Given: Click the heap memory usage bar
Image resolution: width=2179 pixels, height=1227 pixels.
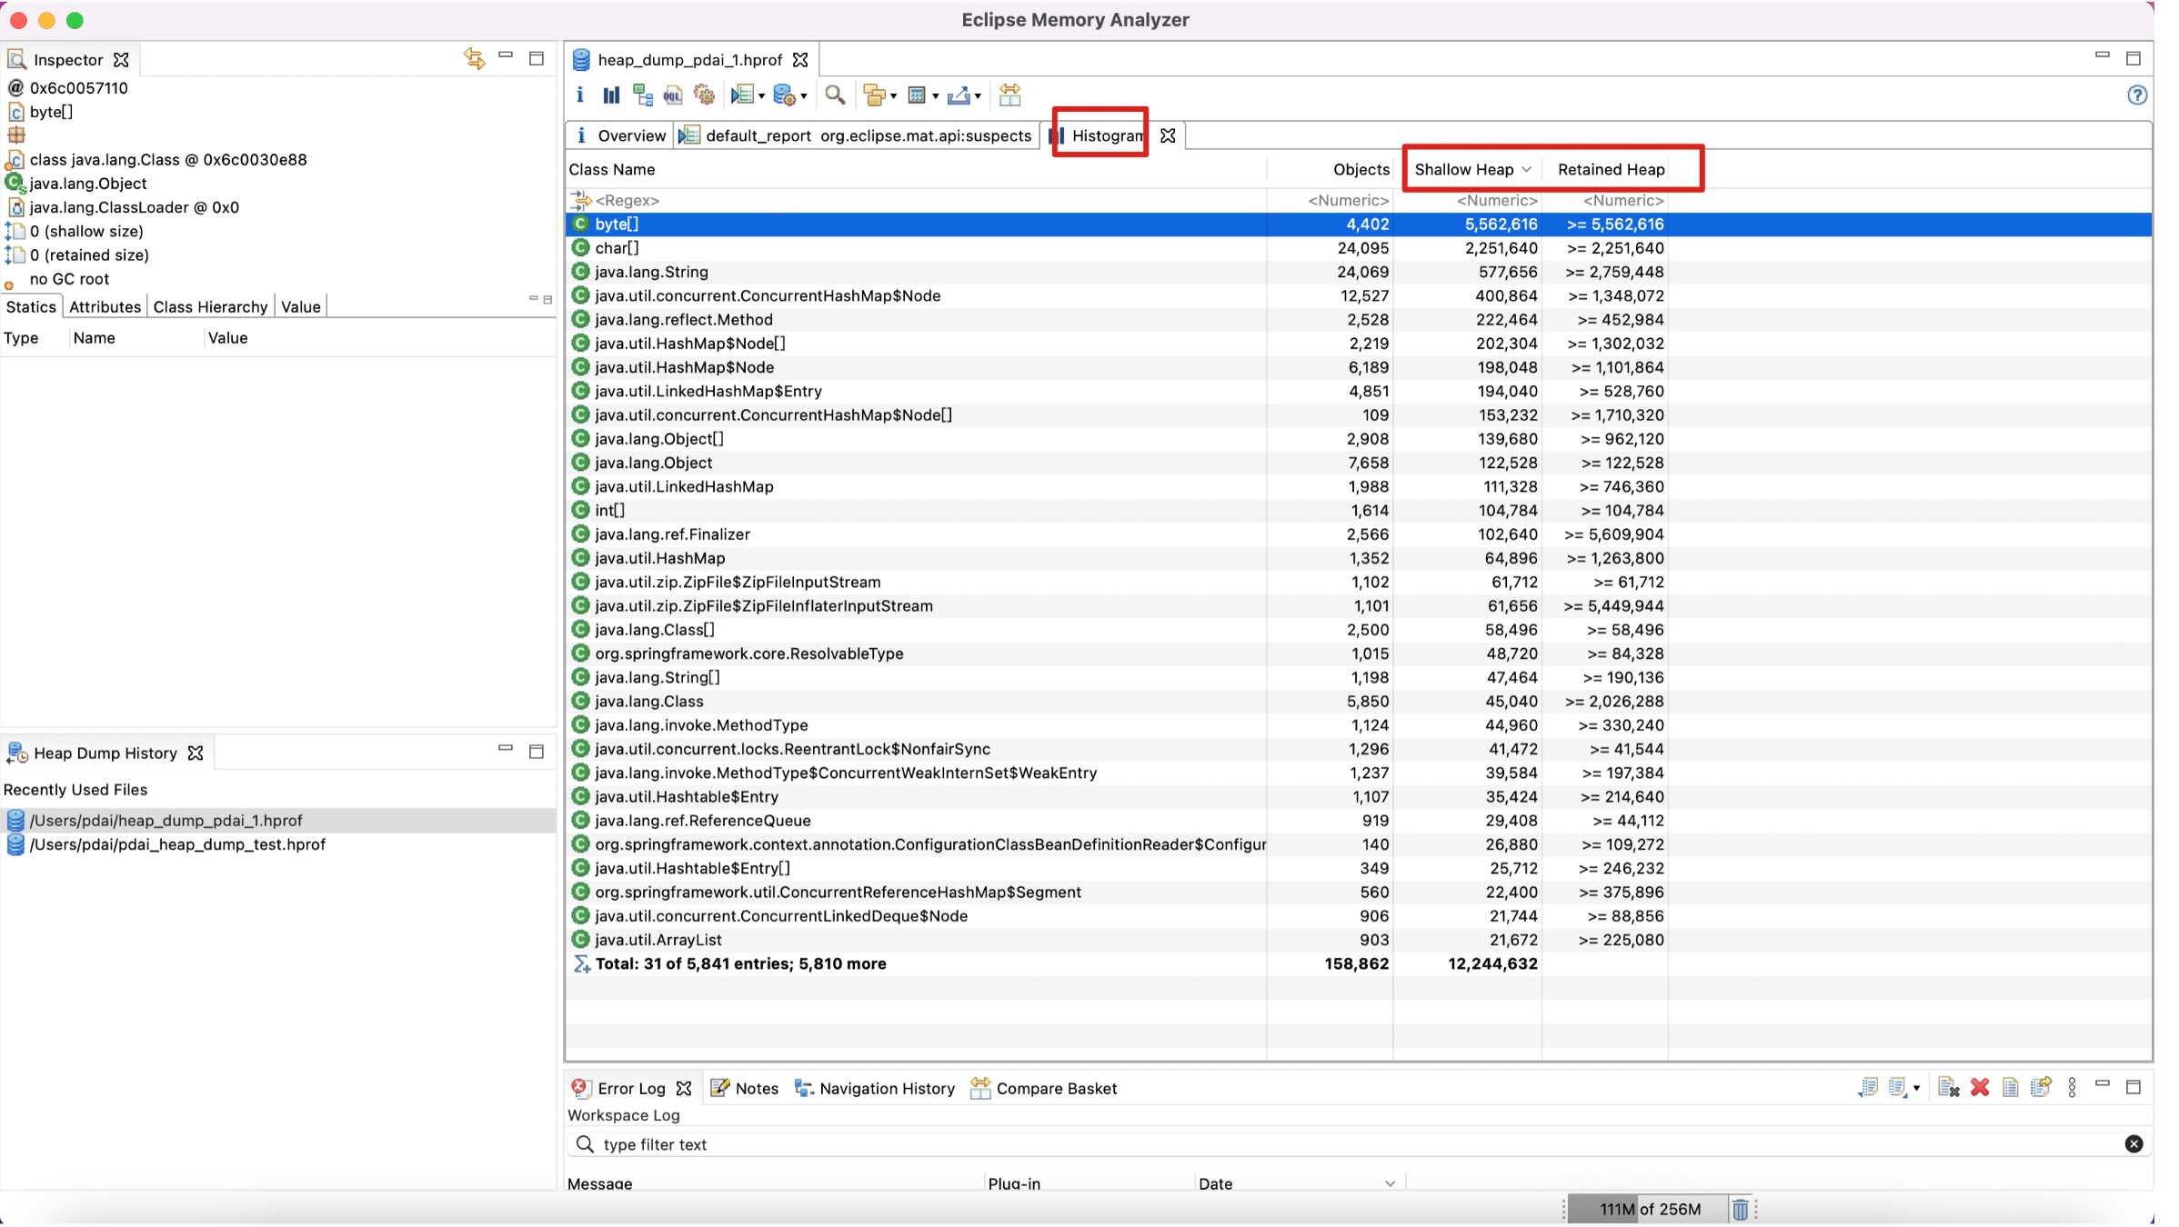Looking at the screenshot, I should click(x=1647, y=1209).
